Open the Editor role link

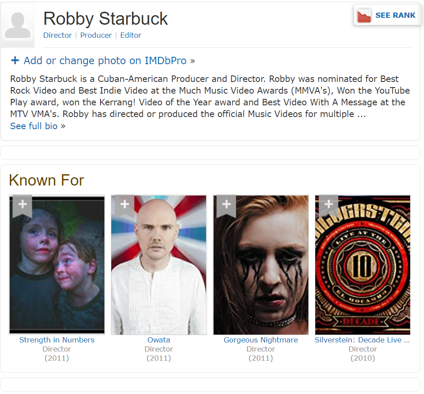tap(131, 35)
